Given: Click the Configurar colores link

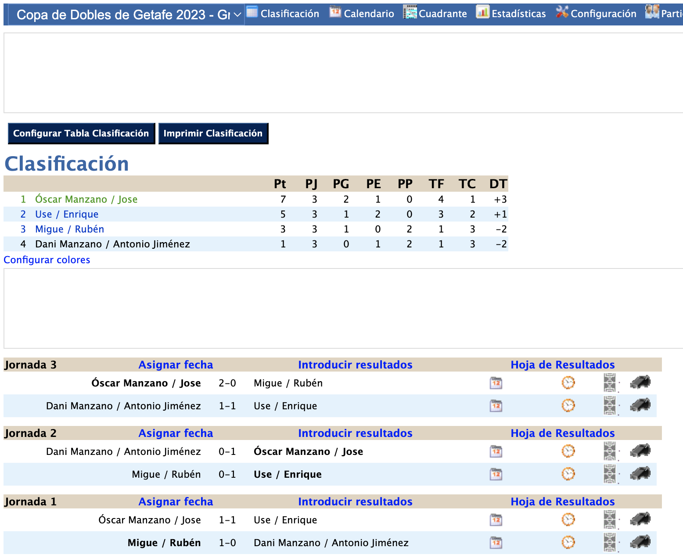Looking at the screenshot, I should 47,260.
